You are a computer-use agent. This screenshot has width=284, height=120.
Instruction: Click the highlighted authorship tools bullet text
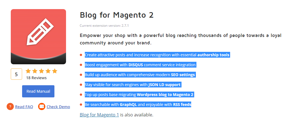pyautogui.click(x=157, y=55)
